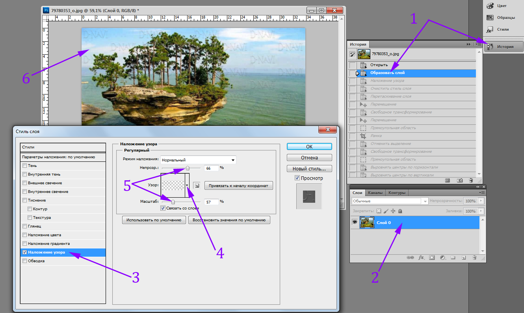Enable the Тиснение checkbox

point(25,200)
